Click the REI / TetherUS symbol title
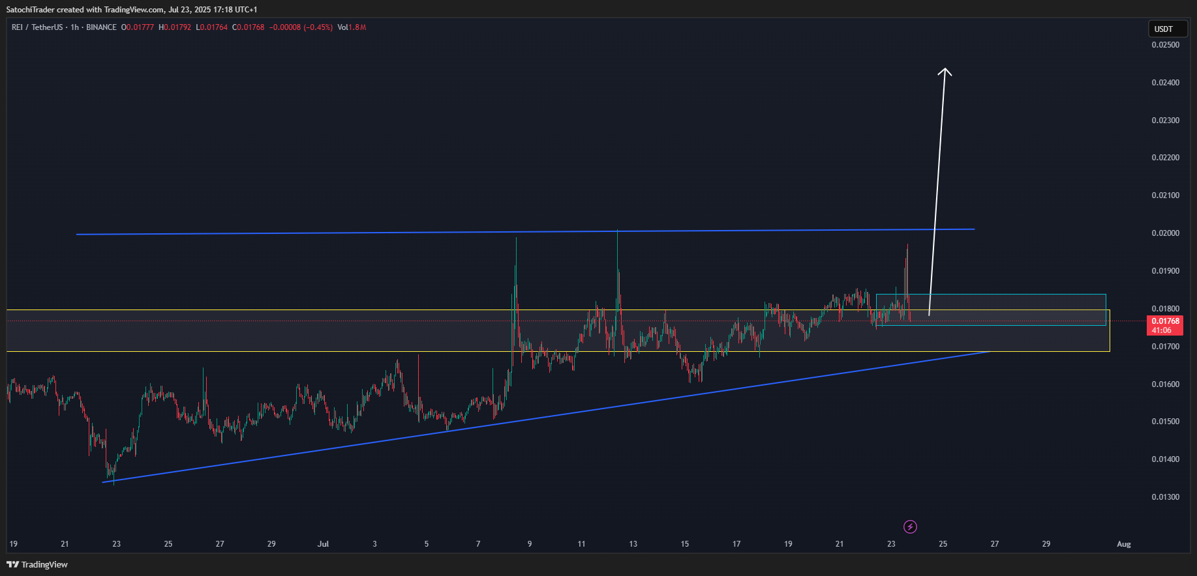This screenshot has width=1197, height=576. pyautogui.click(x=37, y=27)
